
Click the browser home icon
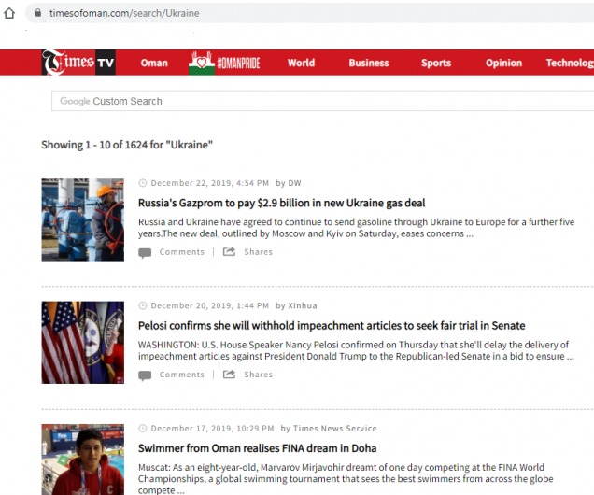click(x=9, y=13)
